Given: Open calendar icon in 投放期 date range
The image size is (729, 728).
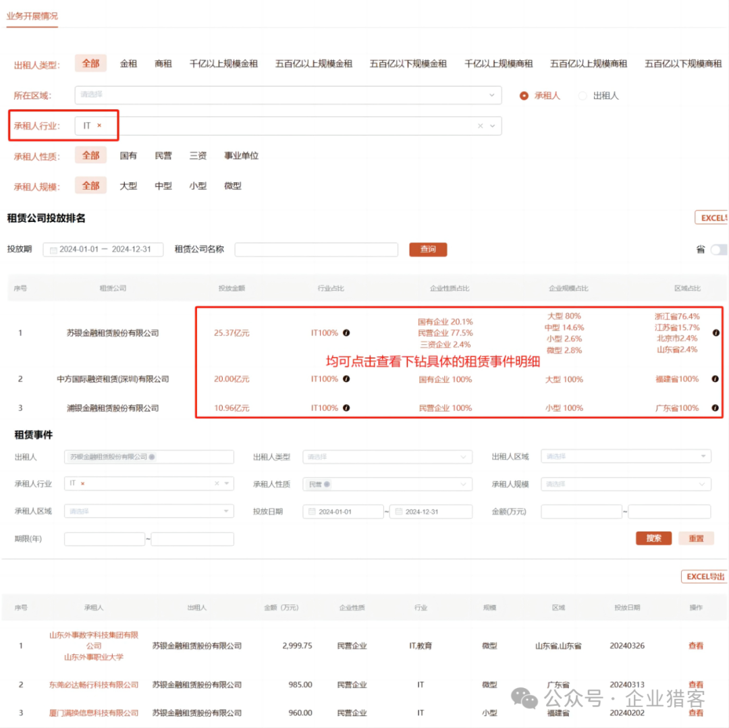Looking at the screenshot, I should click(x=53, y=250).
